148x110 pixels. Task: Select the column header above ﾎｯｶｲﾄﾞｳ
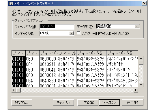point(67,53)
